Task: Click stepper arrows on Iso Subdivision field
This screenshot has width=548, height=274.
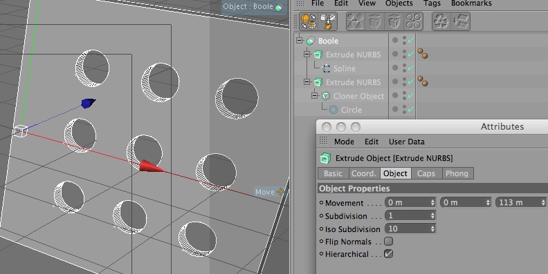Action: pyautogui.click(x=432, y=228)
